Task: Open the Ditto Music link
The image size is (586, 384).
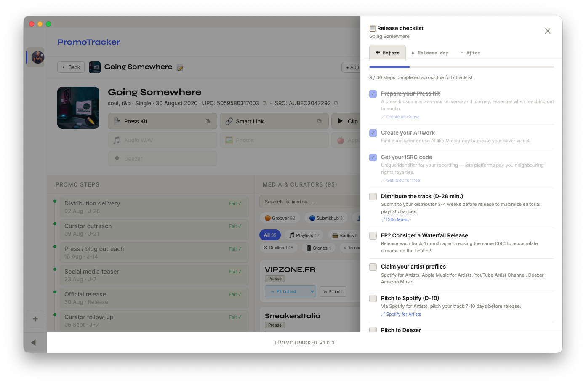Action: pyautogui.click(x=397, y=220)
